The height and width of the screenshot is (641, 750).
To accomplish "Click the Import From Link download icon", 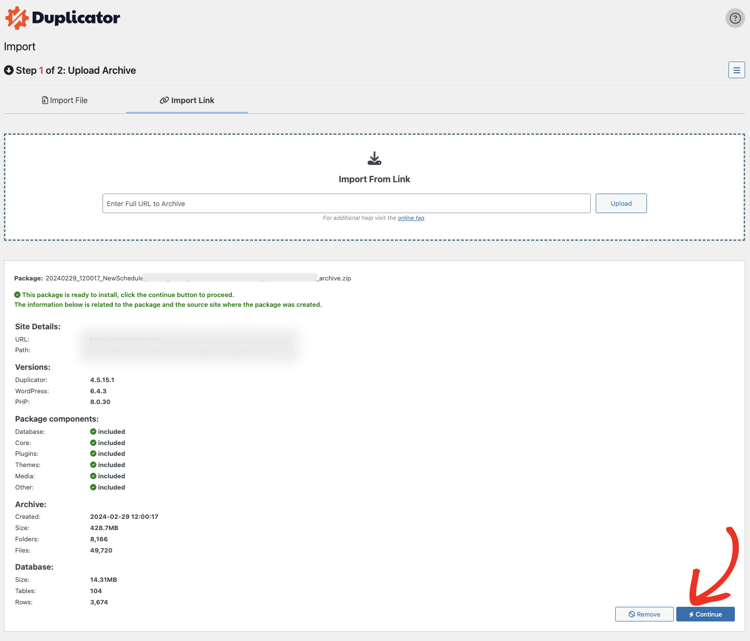I will point(375,158).
